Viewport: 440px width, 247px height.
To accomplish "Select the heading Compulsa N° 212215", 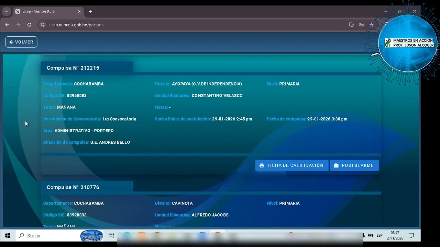I will click(x=73, y=68).
